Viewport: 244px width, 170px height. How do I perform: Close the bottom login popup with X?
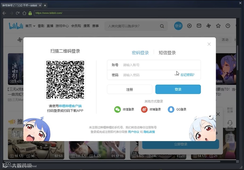(218, 114)
